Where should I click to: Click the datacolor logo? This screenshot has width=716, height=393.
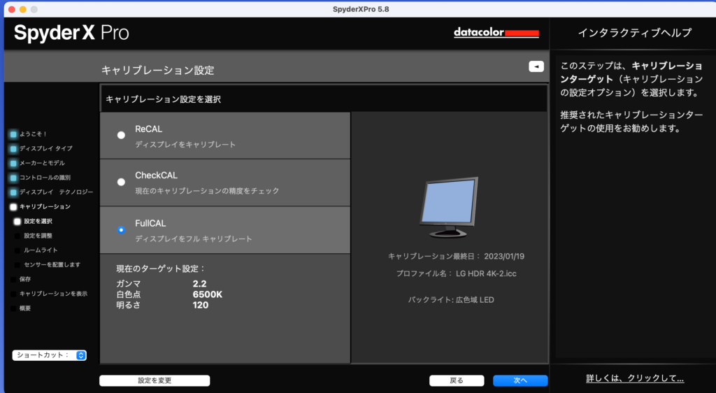496,32
